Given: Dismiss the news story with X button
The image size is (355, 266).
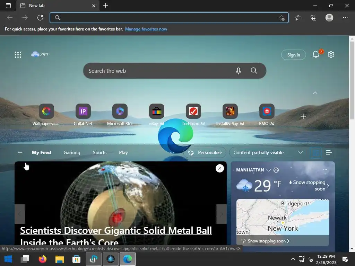Looking at the screenshot, I should 219,168.
